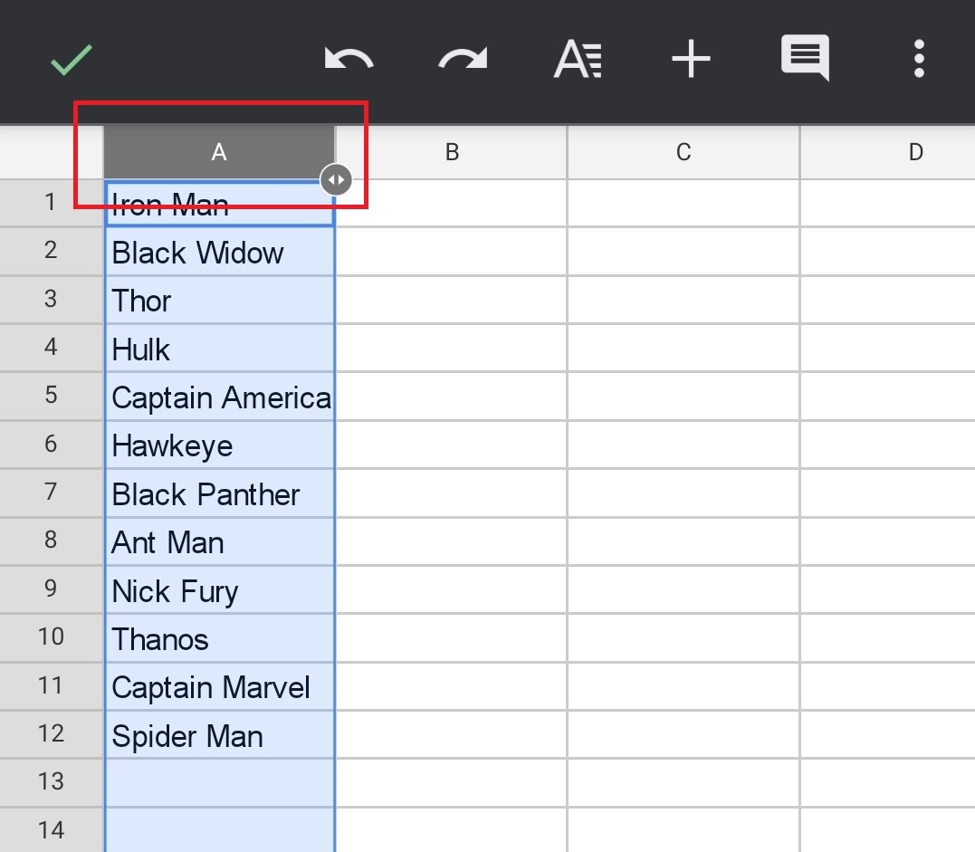
Task: Select row 5 header
Action: point(51,396)
